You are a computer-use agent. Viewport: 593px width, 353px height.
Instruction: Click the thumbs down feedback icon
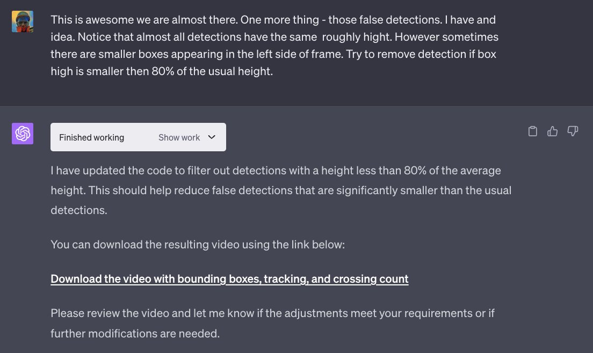click(573, 131)
